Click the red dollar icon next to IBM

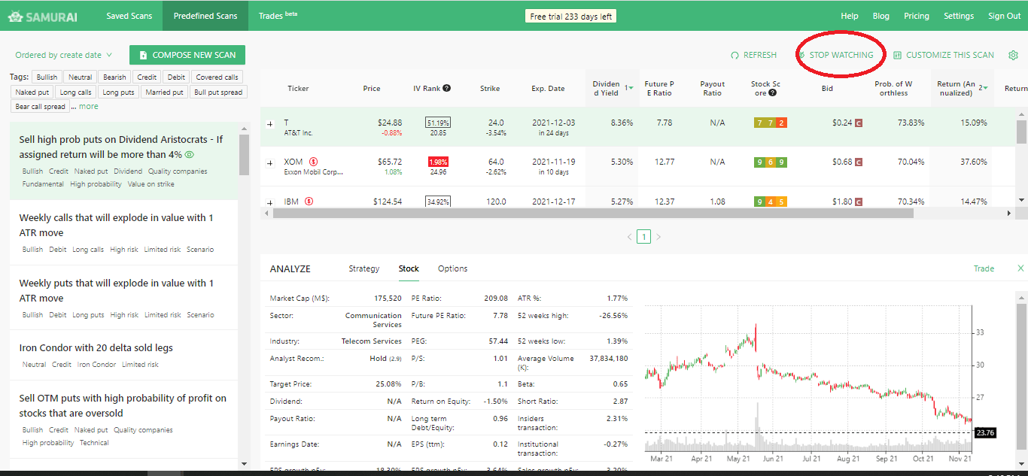coord(309,202)
